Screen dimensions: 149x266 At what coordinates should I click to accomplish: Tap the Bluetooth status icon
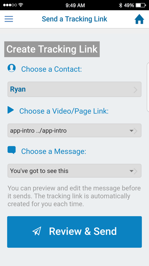click(x=120, y=5)
